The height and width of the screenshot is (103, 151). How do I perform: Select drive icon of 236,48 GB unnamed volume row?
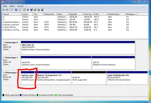[x=3, y=17]
